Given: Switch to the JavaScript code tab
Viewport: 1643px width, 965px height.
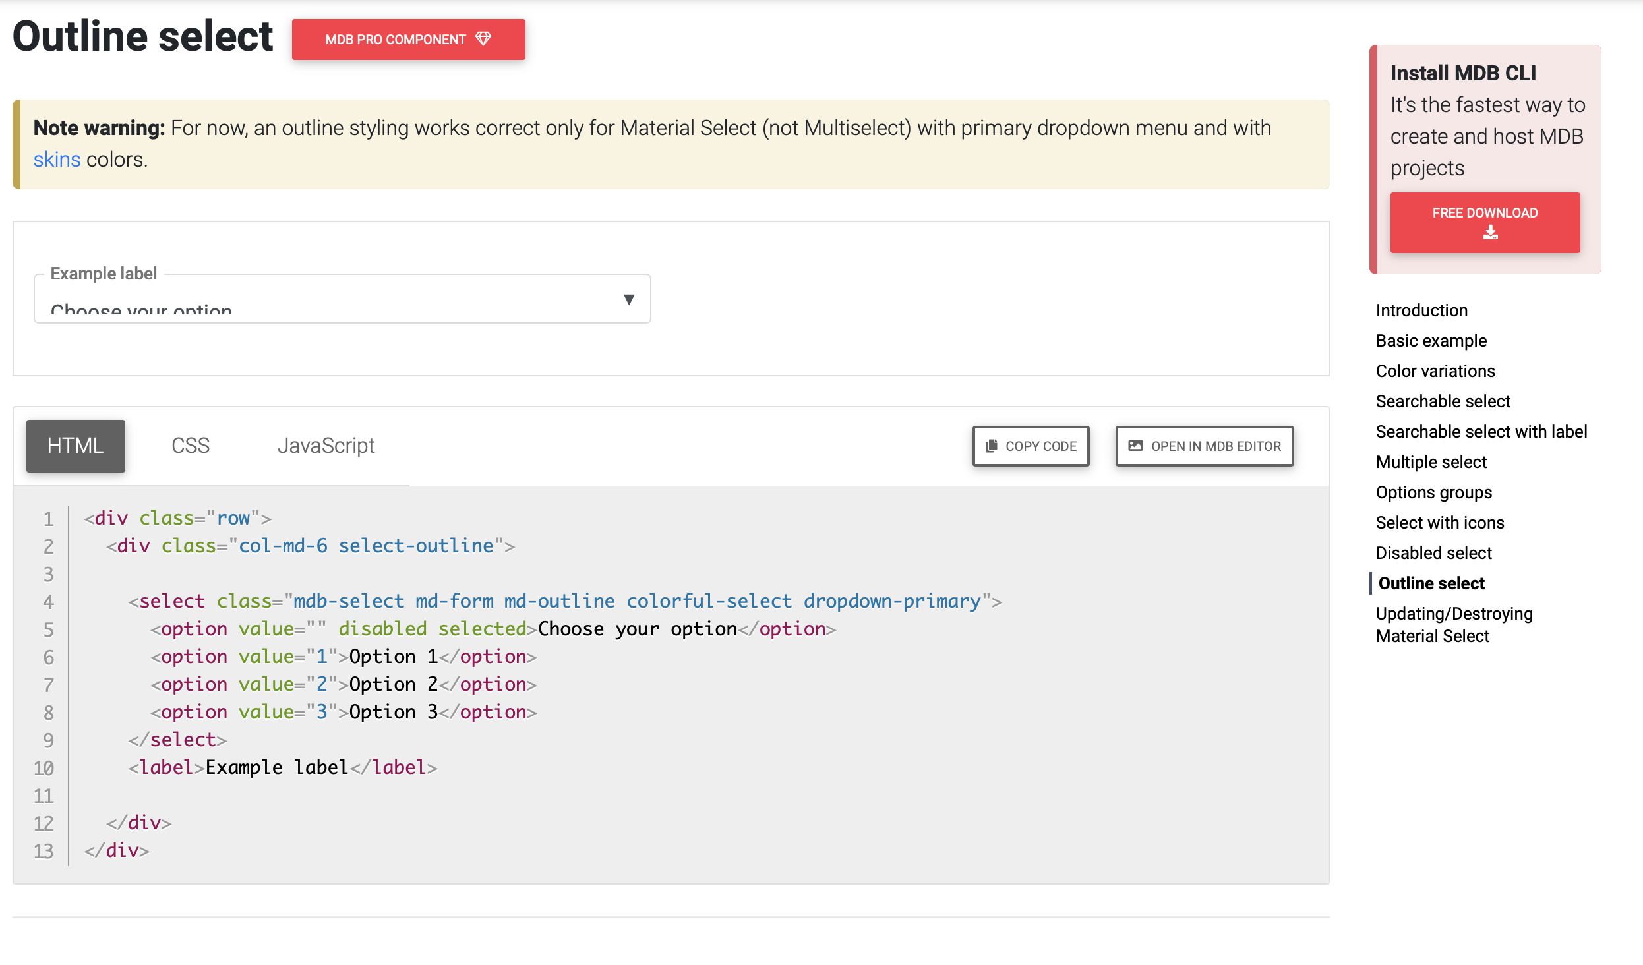Looking at the screenshot, I should 326,446.
